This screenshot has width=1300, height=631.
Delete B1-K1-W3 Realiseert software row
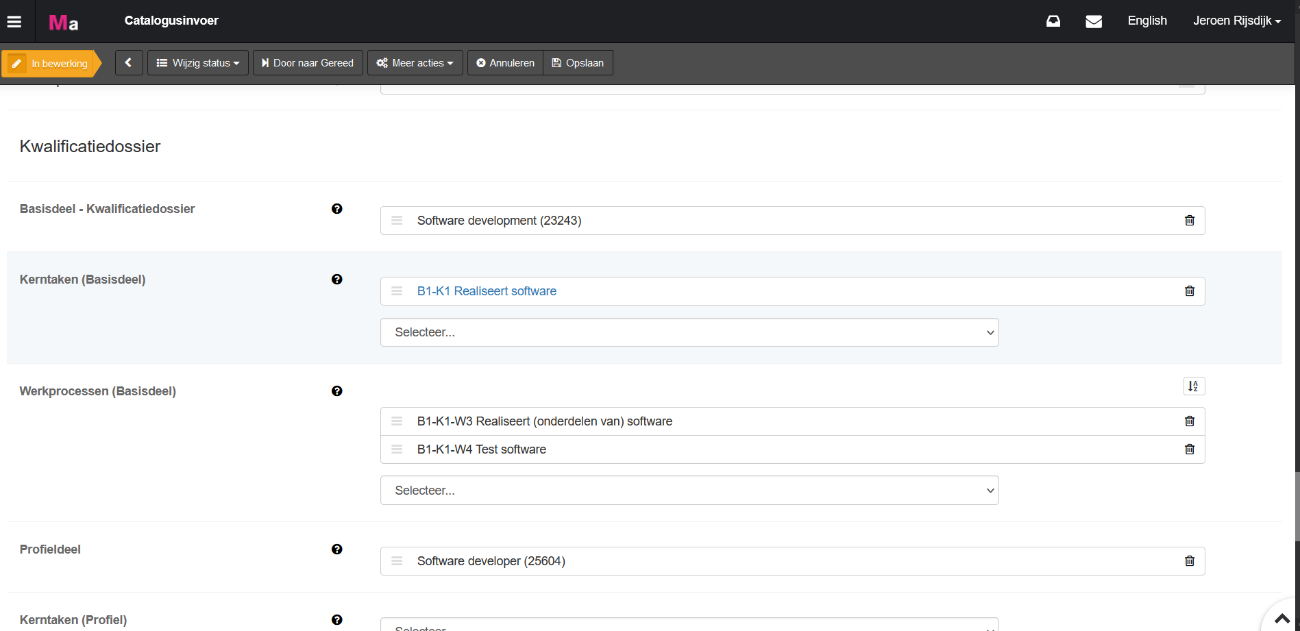pyautogui.click(x=1190, y=421)
